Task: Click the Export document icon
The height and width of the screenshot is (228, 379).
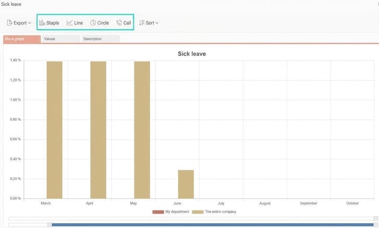Action: (x=10, y=23)
